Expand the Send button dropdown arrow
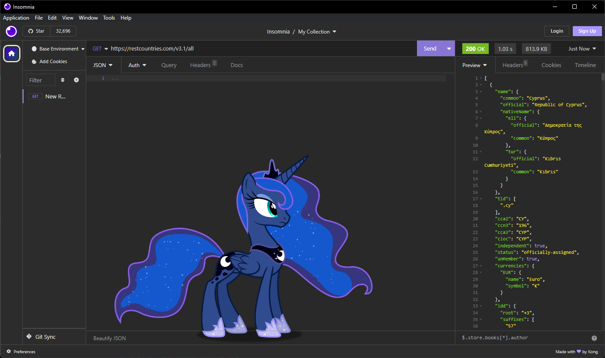This screenshot has width=605, height=358. [x=449, y=49]
